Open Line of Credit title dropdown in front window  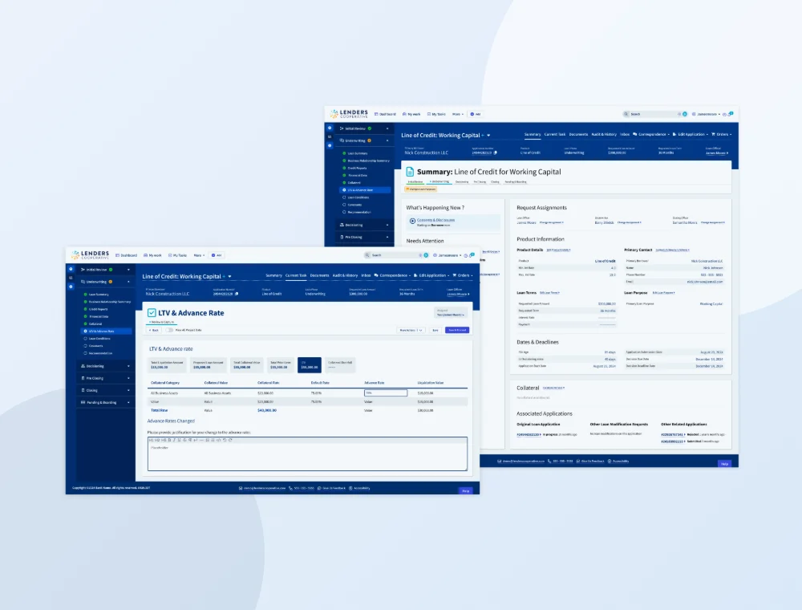pos(229,276)
